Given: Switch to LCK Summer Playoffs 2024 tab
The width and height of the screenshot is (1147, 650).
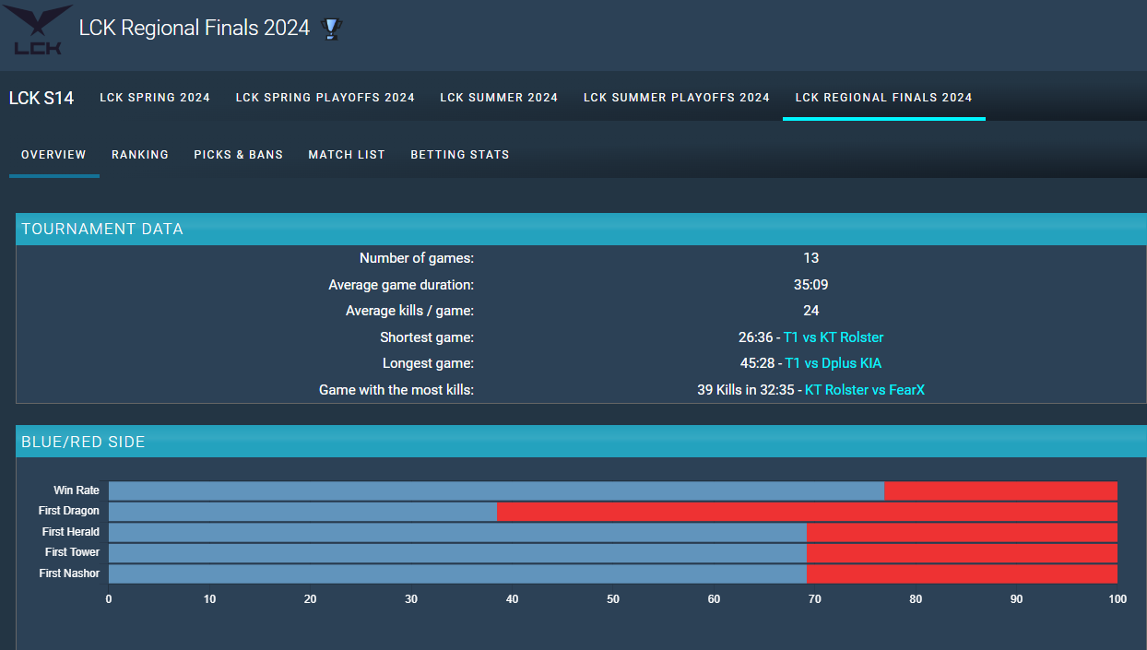Looking at the screenshot, I should (677, 98).
